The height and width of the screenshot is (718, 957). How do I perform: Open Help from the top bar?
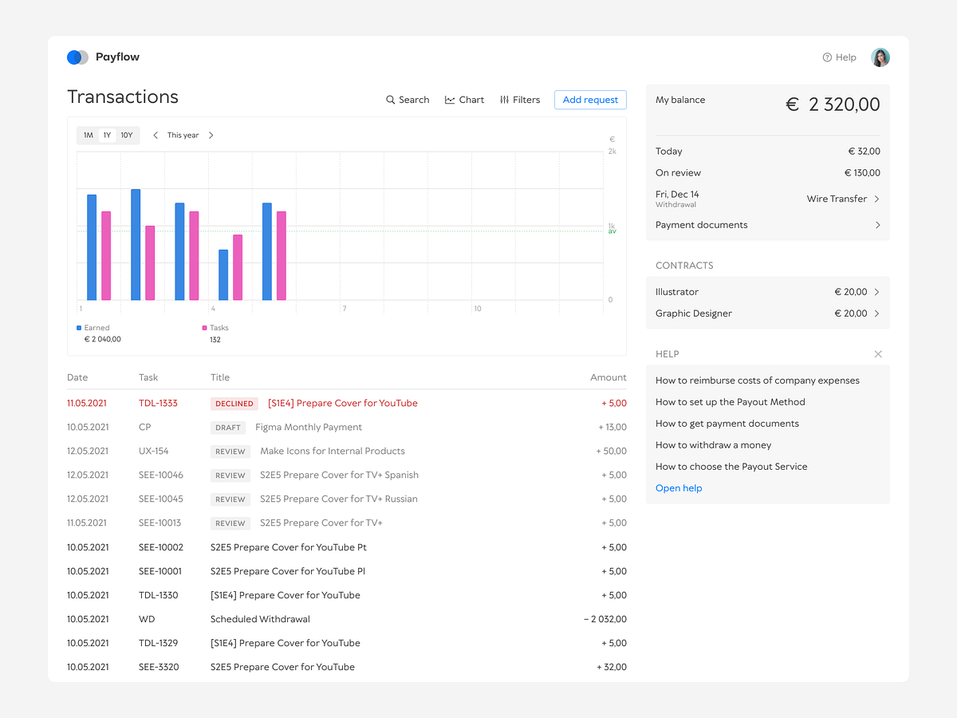point(840,57)
